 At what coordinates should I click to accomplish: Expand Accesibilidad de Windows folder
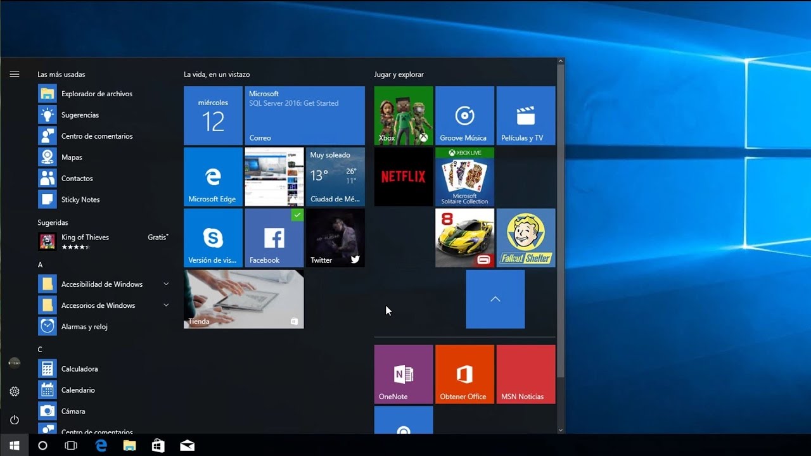click(105, 284)
